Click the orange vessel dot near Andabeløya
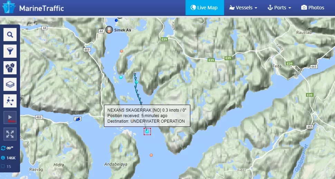Viewport: 335px width, 179px height. (x=151, y=155)
